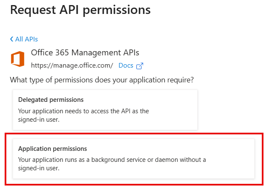The height and width of the screenshot is (191, 277).
Task: Click "signed-in user." line in Delegated card
Action: click(x=38, y=119)
